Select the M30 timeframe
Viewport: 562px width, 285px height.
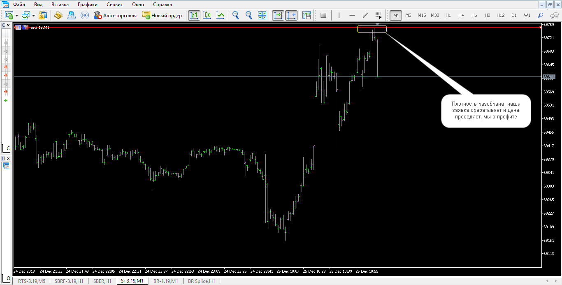(435, 15)
